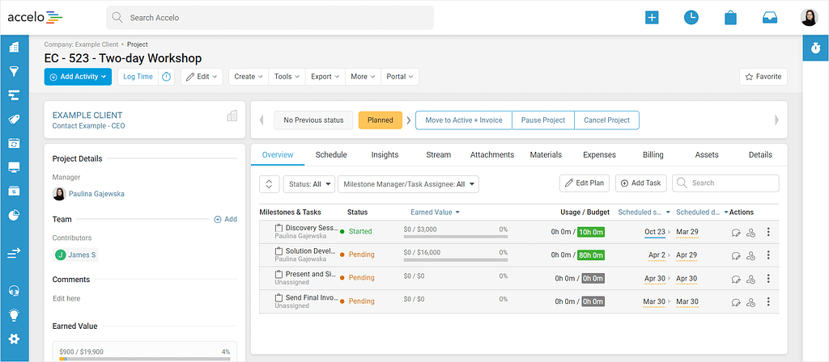Open the timer stopwatch in right sidebar
Image resolution: width=829 pixels, height=362 pixels.
(815, 48)
